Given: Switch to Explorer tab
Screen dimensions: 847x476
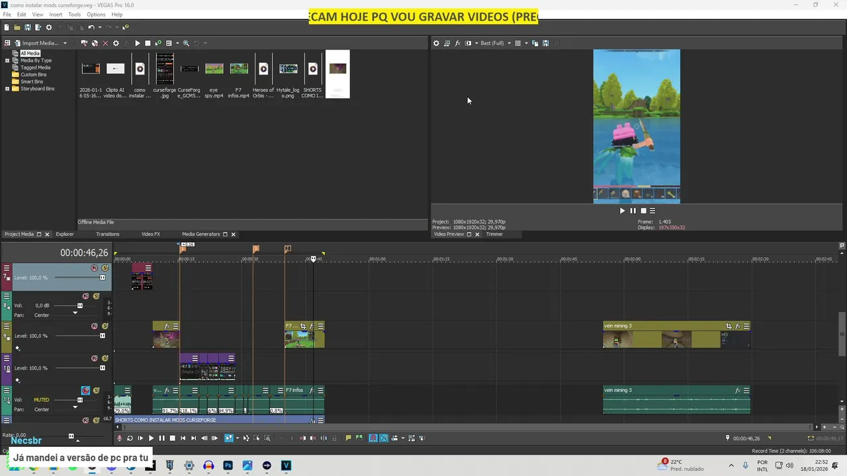Looking at the screenshot, I should (65, 234).
